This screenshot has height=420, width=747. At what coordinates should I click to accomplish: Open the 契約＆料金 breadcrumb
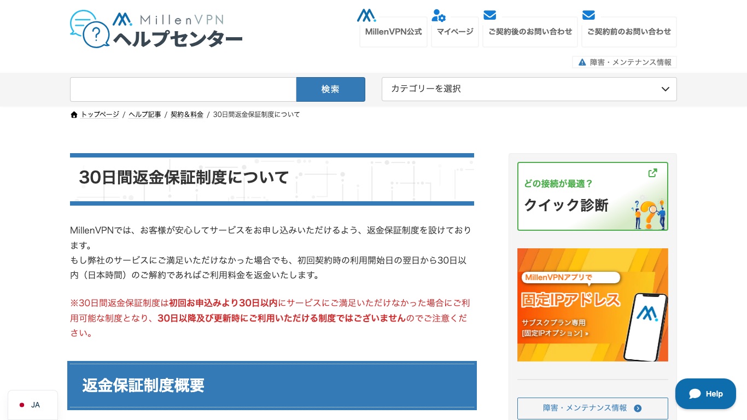tap(187, 114)
